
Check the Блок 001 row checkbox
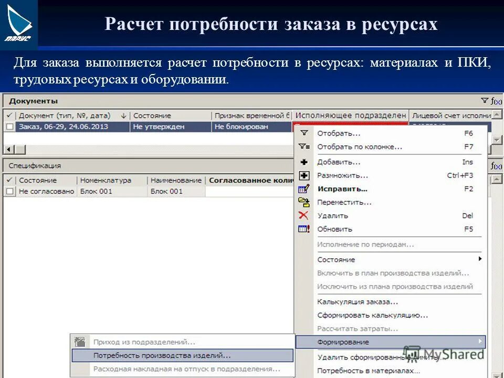click(9, 192)
